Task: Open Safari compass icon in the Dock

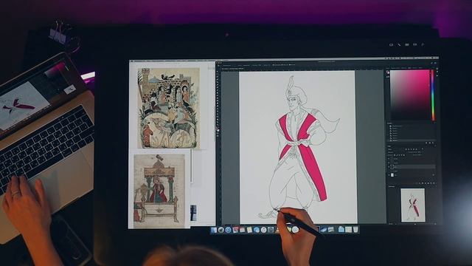Action: [229, 230]
